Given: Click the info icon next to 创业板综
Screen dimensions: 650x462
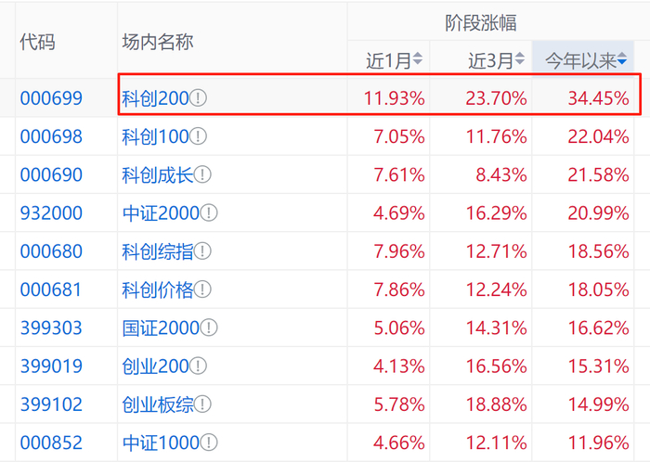Looking at the screenshot, I should click(x=202, y=404).
